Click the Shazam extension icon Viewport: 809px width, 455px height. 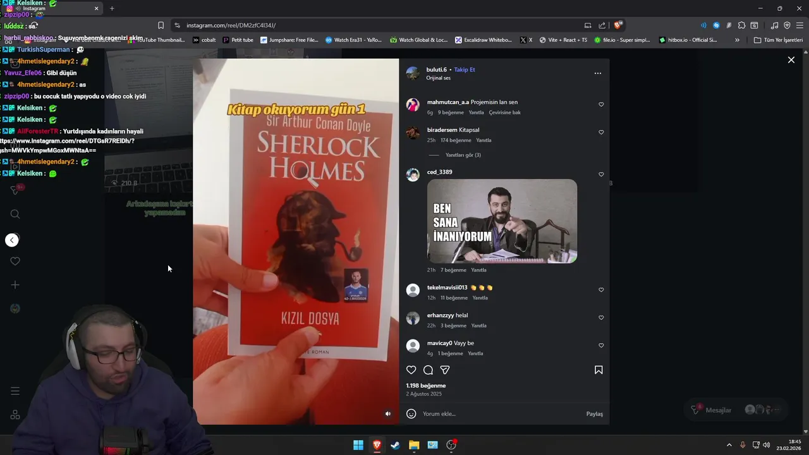(x=716, y=25)
